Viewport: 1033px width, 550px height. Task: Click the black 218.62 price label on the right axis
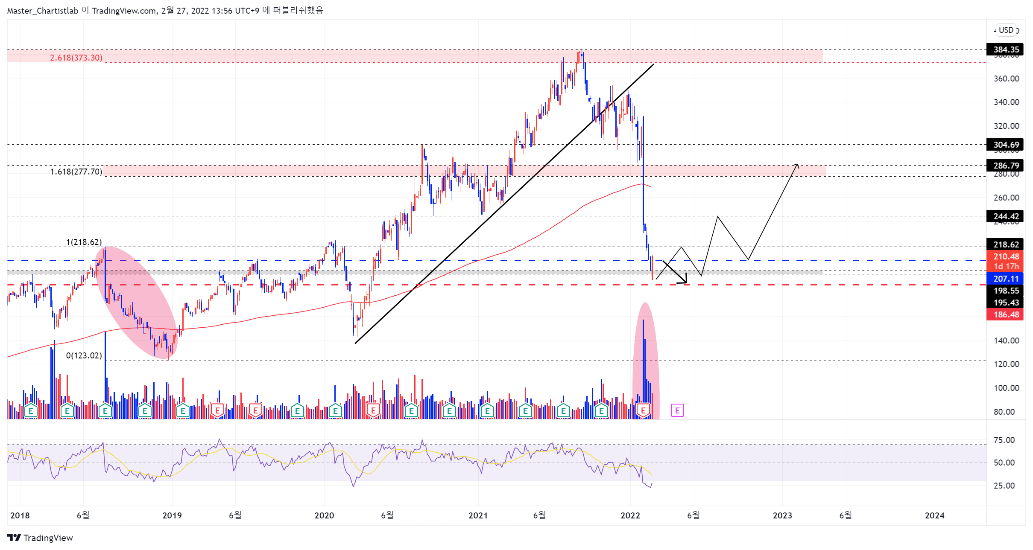click(x=1005, y=244)
